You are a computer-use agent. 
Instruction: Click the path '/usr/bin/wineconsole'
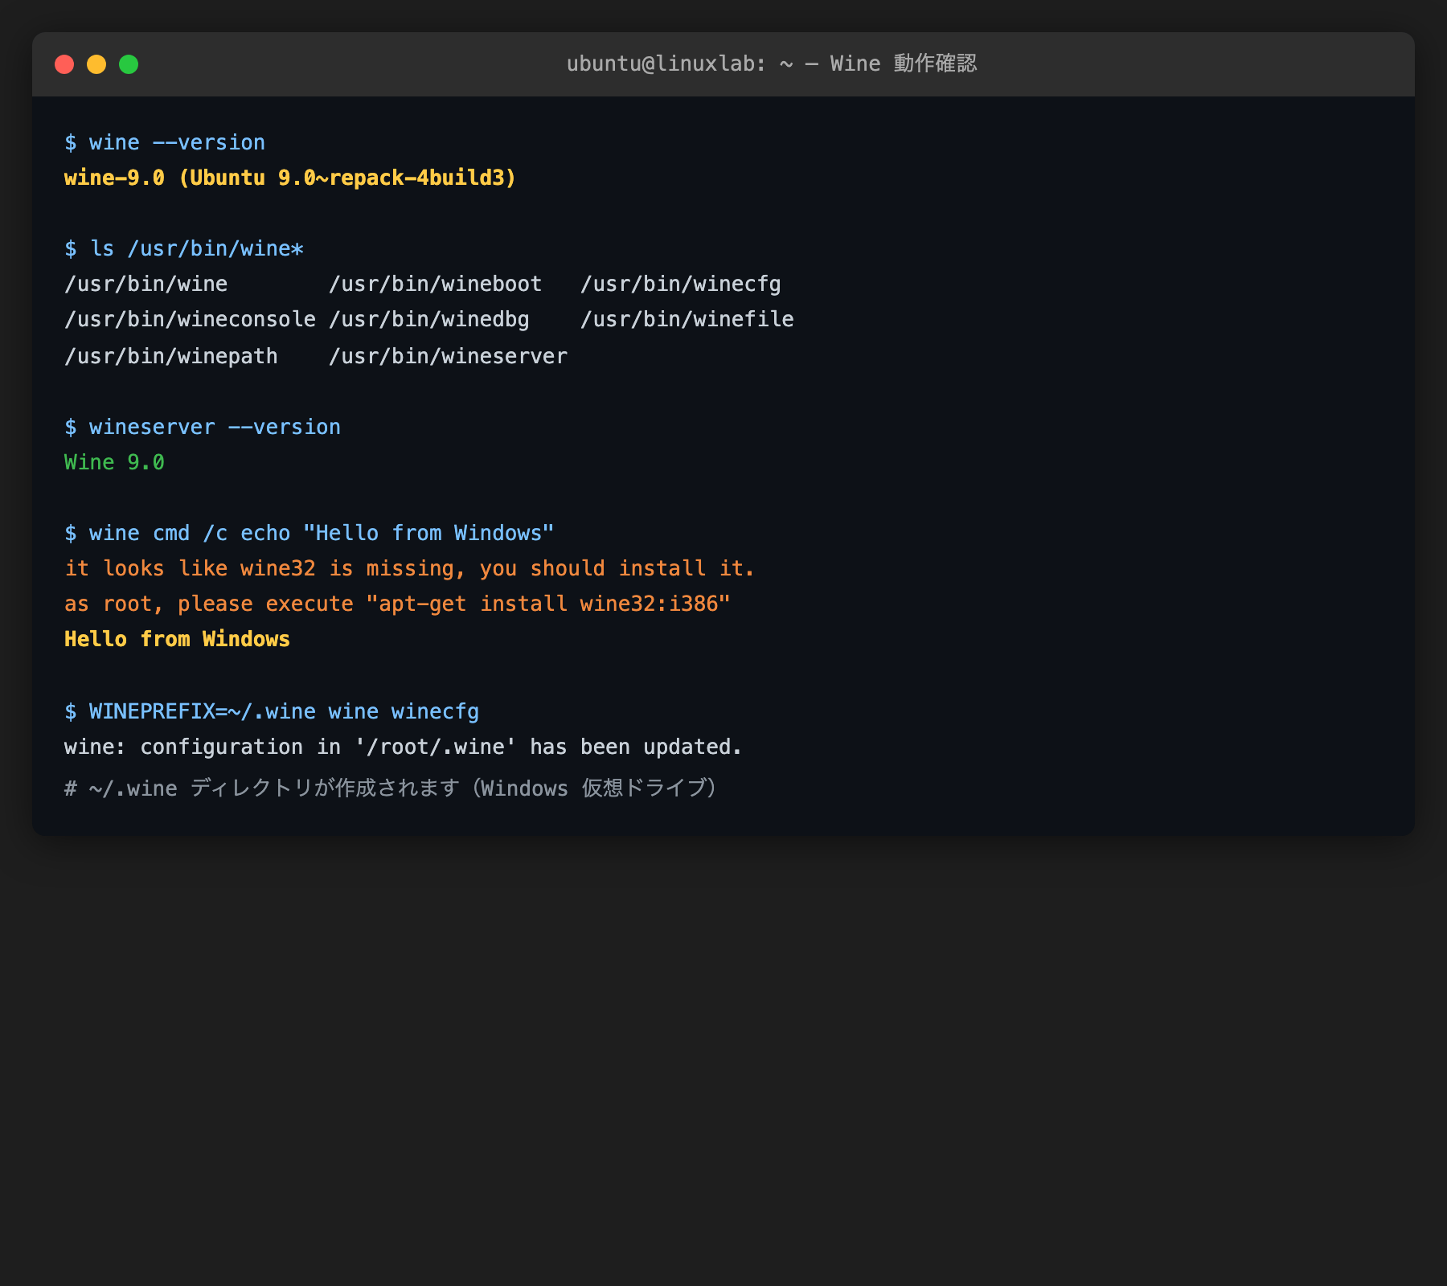tap(191, 319)
